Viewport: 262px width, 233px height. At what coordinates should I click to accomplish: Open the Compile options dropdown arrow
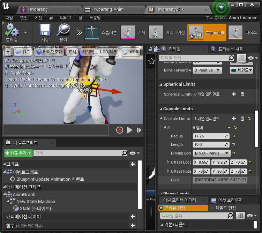click(x=25, y=32)
